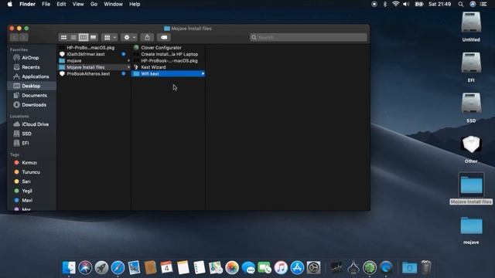Image resolution: width=495 pixels, height=278 pixels.
Task: Open Spotlight search in menu bar
Action: 461,4
